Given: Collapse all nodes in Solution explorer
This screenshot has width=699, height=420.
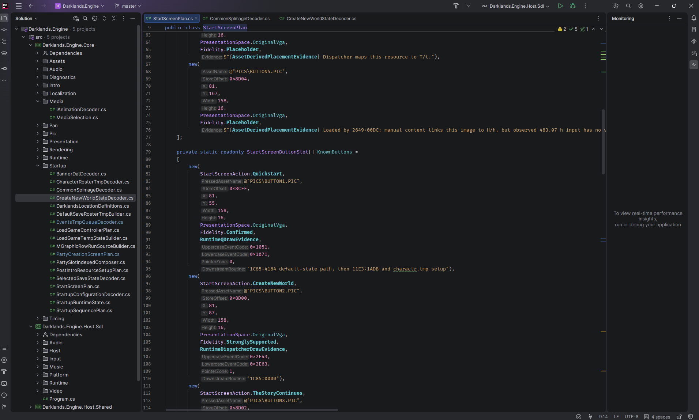Looking at the screenshot, I should 114,18.
